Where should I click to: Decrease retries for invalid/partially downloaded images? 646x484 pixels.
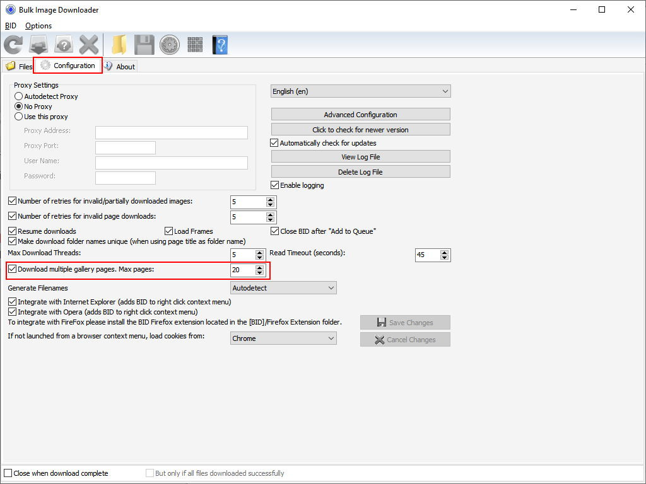tap(270, 205)
